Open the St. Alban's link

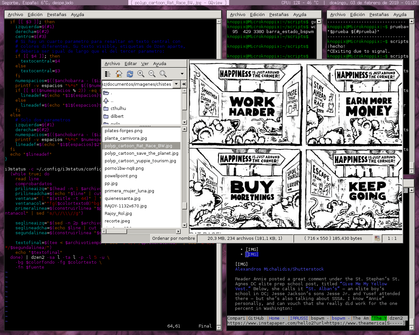point(322,289)
